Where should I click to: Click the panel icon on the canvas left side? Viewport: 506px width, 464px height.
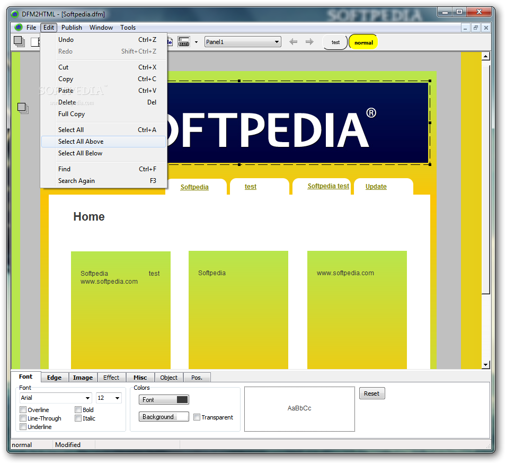click(23, 108)
